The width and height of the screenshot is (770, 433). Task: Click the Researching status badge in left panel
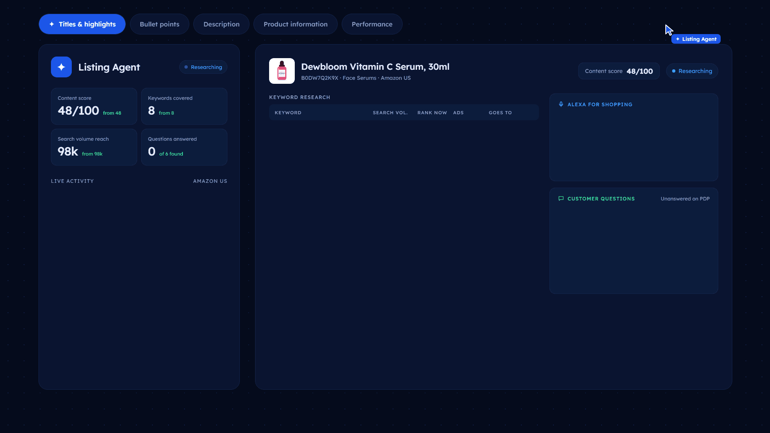(x=203, y=67)
